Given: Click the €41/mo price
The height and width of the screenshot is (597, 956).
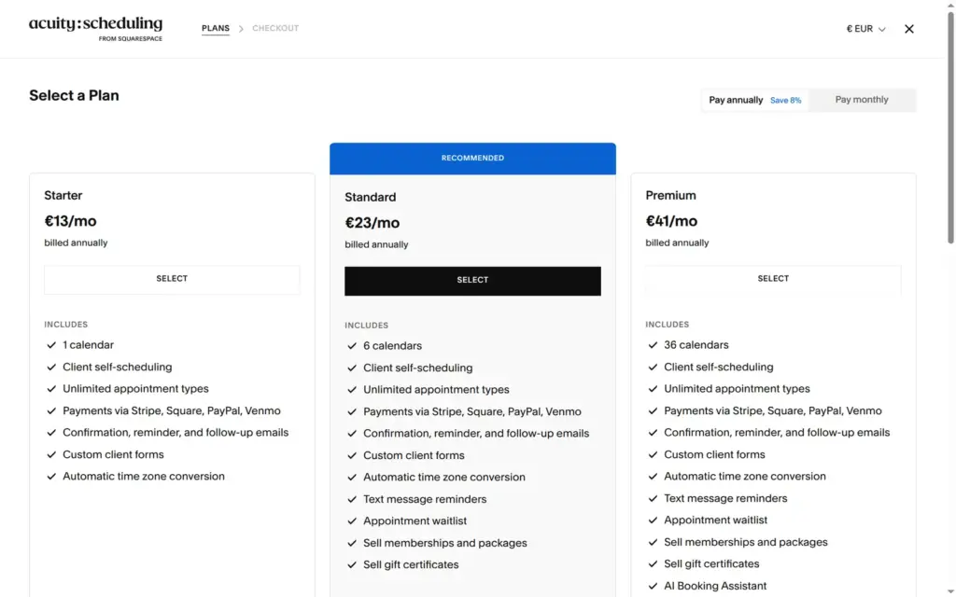Looking at the screenshot, I should pyautogui.click(x=671, y=221).
